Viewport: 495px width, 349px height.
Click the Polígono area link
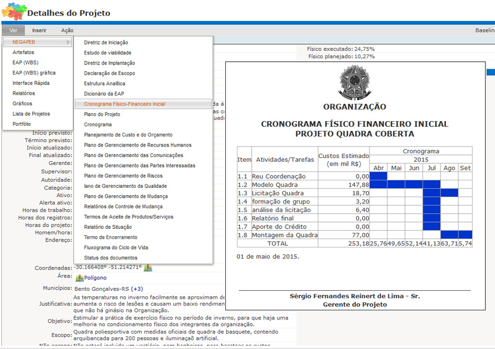pyautogui.click(x=95, y=278)
